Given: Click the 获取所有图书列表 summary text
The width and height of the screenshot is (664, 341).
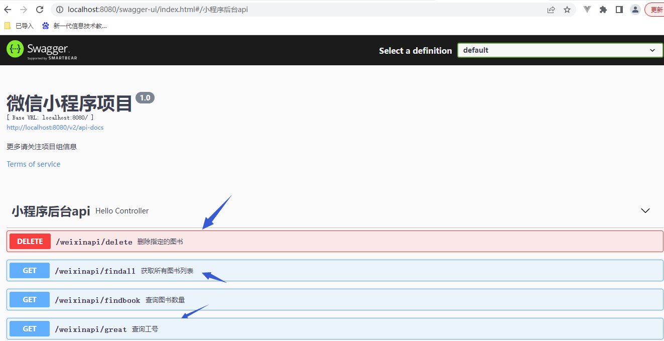Looking at the screenshot, I should tap(167, 271).
